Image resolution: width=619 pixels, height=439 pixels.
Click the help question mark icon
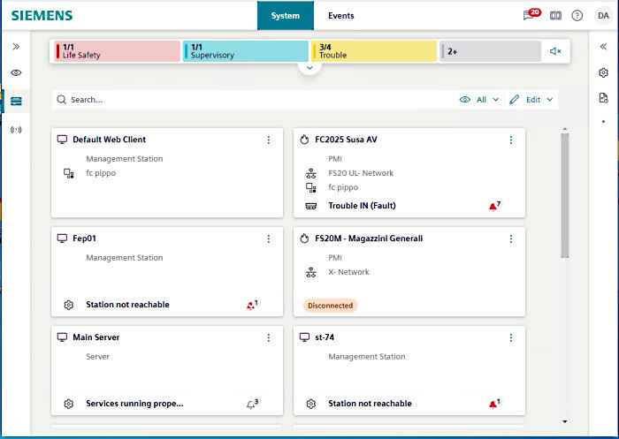pos(577,16)
